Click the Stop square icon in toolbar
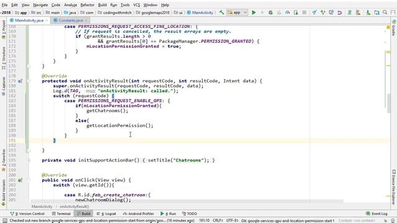 click(x=305, y=12)
